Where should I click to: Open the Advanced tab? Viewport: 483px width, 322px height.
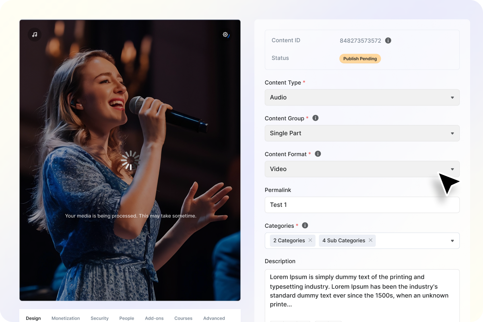click(x=214, y=318)
